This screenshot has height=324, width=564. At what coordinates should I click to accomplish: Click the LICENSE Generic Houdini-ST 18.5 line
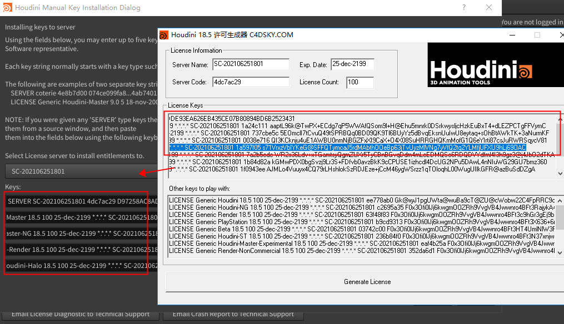[x=362, y=236]
